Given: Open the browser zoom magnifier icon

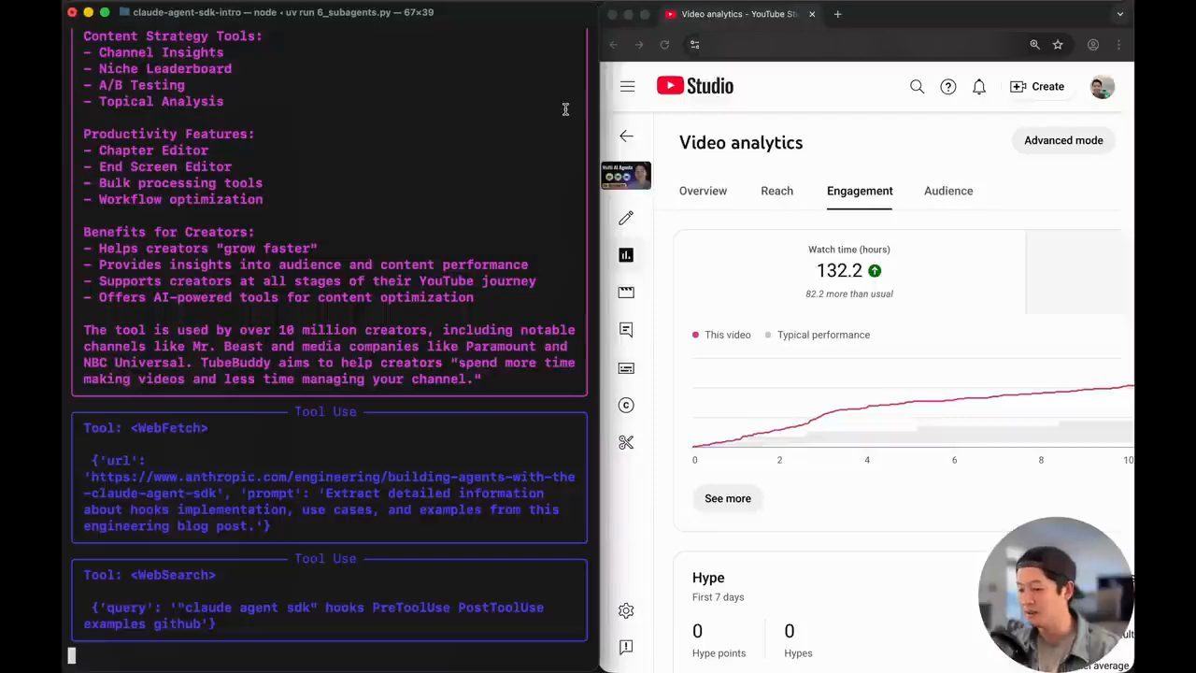Looking at the screenshot, I should (x=1034, y=45).
